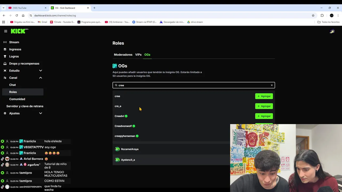
Task: Click the browser back arrow
Action: [x=4, y=15]
